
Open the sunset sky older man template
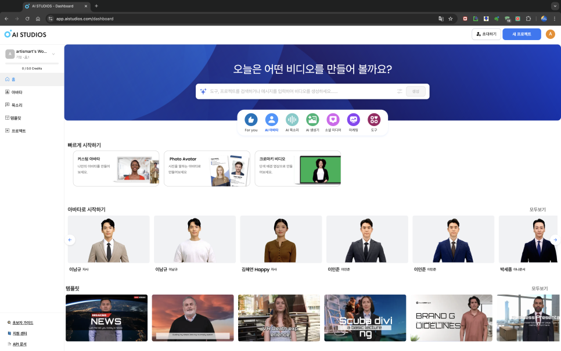click(x=193, y=318)
